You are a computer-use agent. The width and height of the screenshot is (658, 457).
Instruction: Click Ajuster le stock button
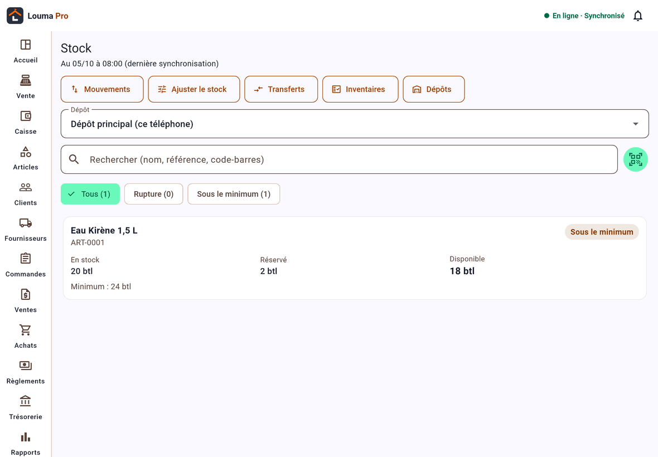click(x=194, y=89)
